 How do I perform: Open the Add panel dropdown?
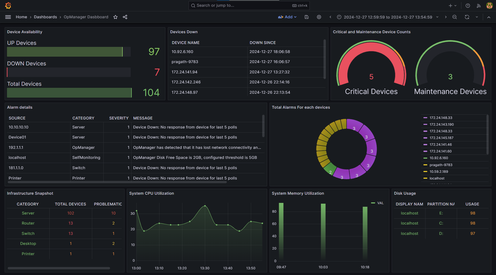pos(287,17)
